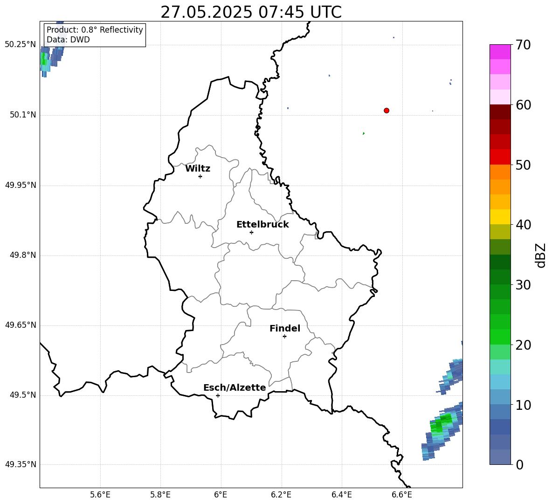This screenshot has height=504, width=552.
Task: Click the 40 tick label on colorbar
Action: (523, 225)
